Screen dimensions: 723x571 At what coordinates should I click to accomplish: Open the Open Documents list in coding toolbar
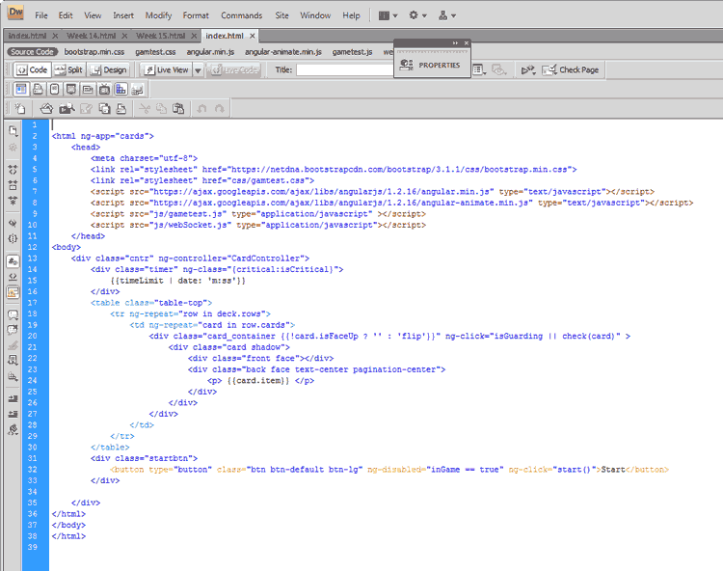[x=13, y=131]
